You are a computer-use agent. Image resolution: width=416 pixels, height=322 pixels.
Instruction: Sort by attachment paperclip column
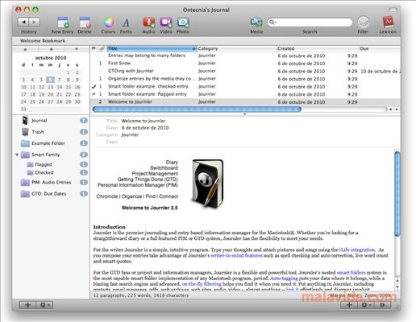click(102, 48)
